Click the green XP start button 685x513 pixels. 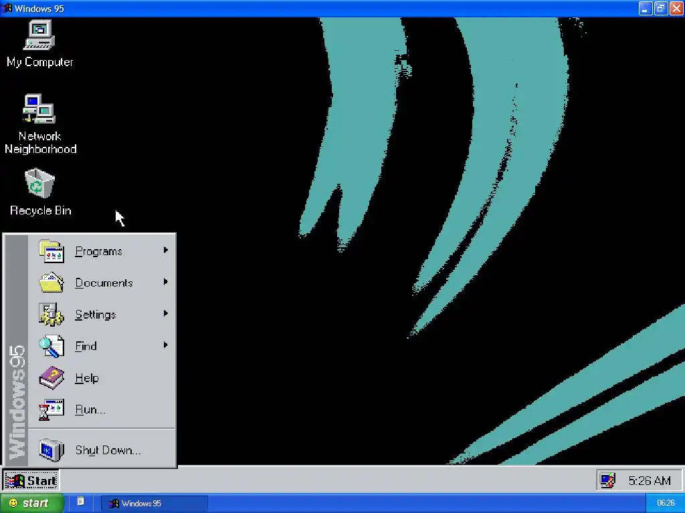31,503
